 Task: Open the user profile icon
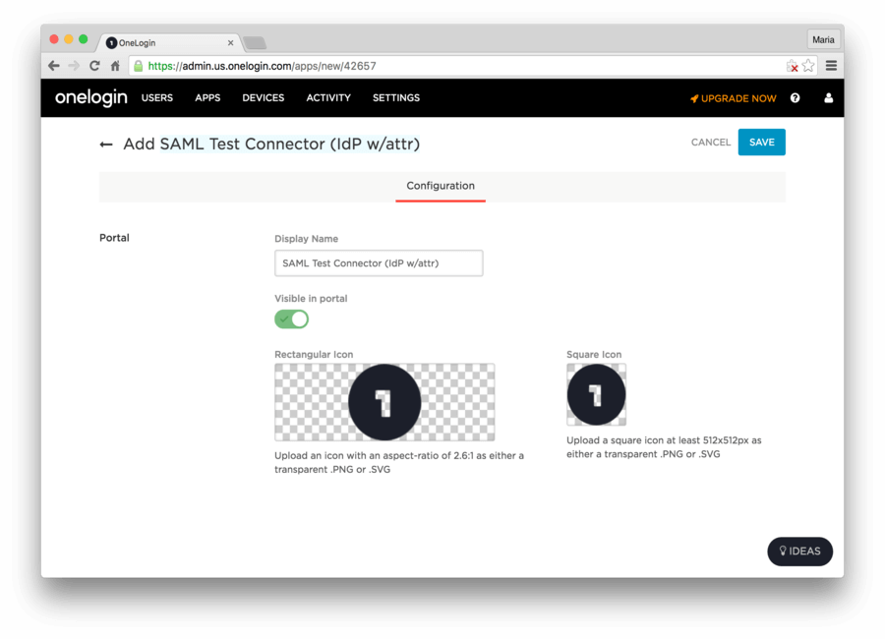(828, 98)
